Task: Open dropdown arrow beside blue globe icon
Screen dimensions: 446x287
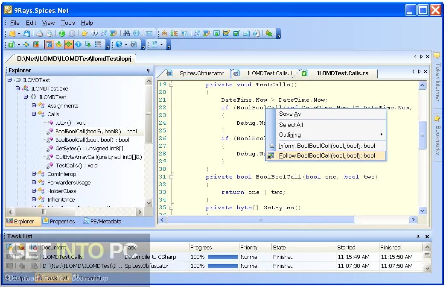Action: [126, 44]
